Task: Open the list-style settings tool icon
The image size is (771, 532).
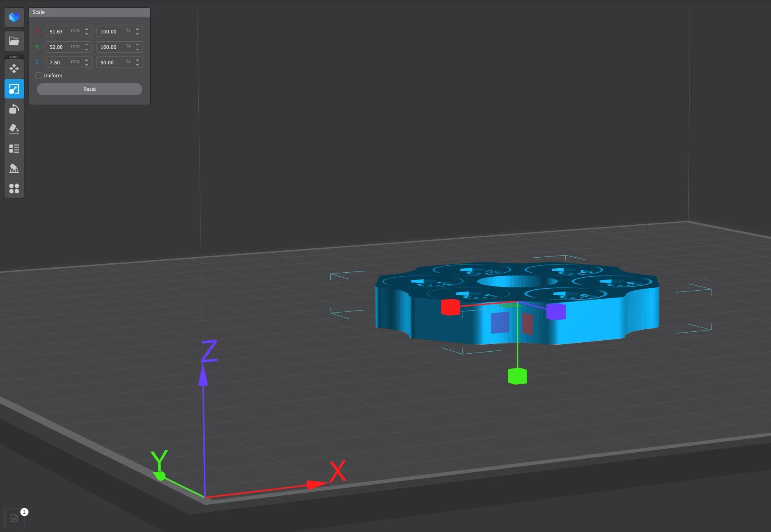Action: pyautogui.click(x=14, y=149)
